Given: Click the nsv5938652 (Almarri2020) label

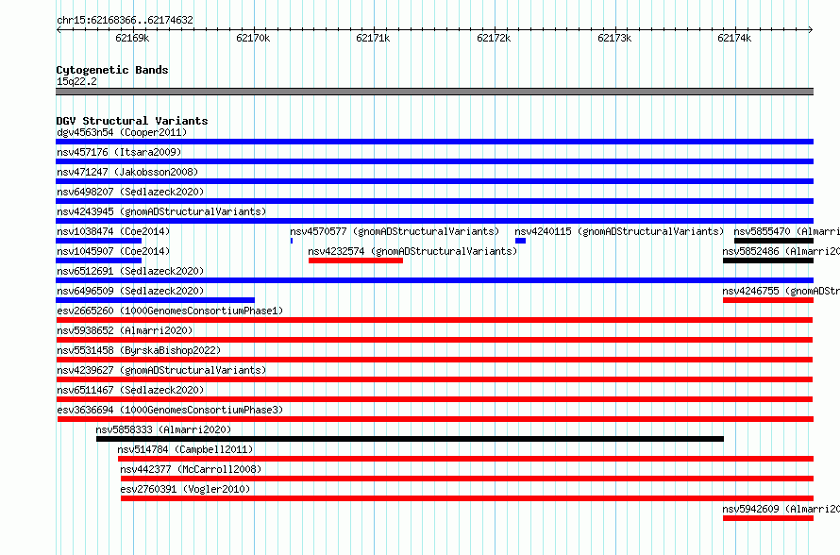Looking at the screenshot, I should click(x=125, y=330).
